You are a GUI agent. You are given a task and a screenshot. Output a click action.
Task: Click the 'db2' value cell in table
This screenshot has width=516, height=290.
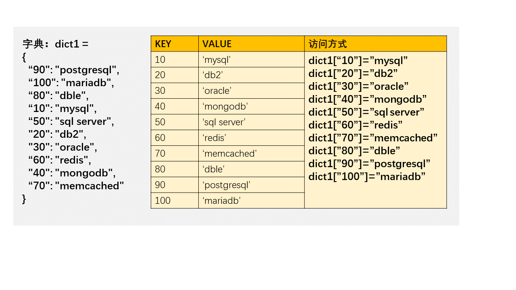[251, 75]
